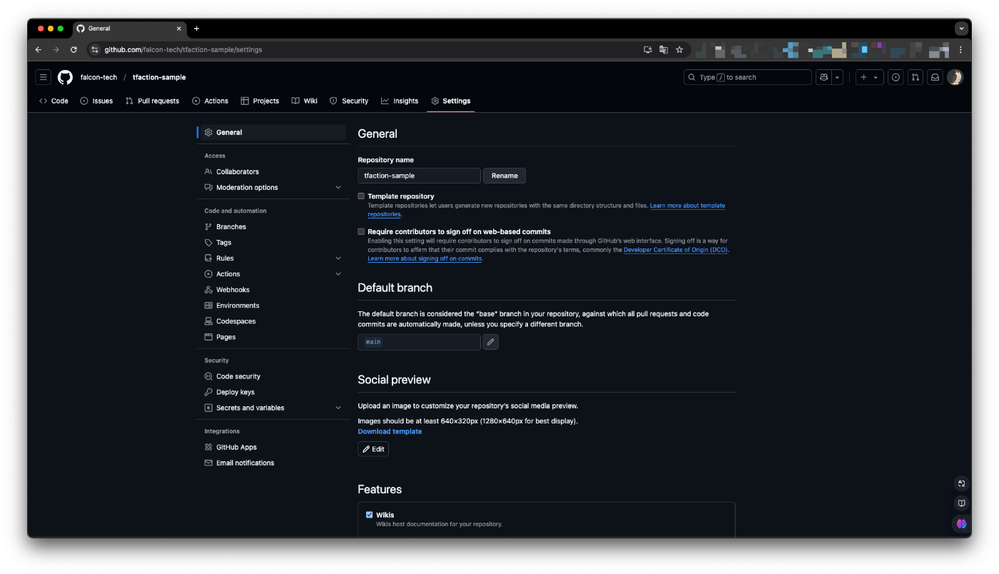Switch to the Issues tab
999x574 pixels.
96,101
